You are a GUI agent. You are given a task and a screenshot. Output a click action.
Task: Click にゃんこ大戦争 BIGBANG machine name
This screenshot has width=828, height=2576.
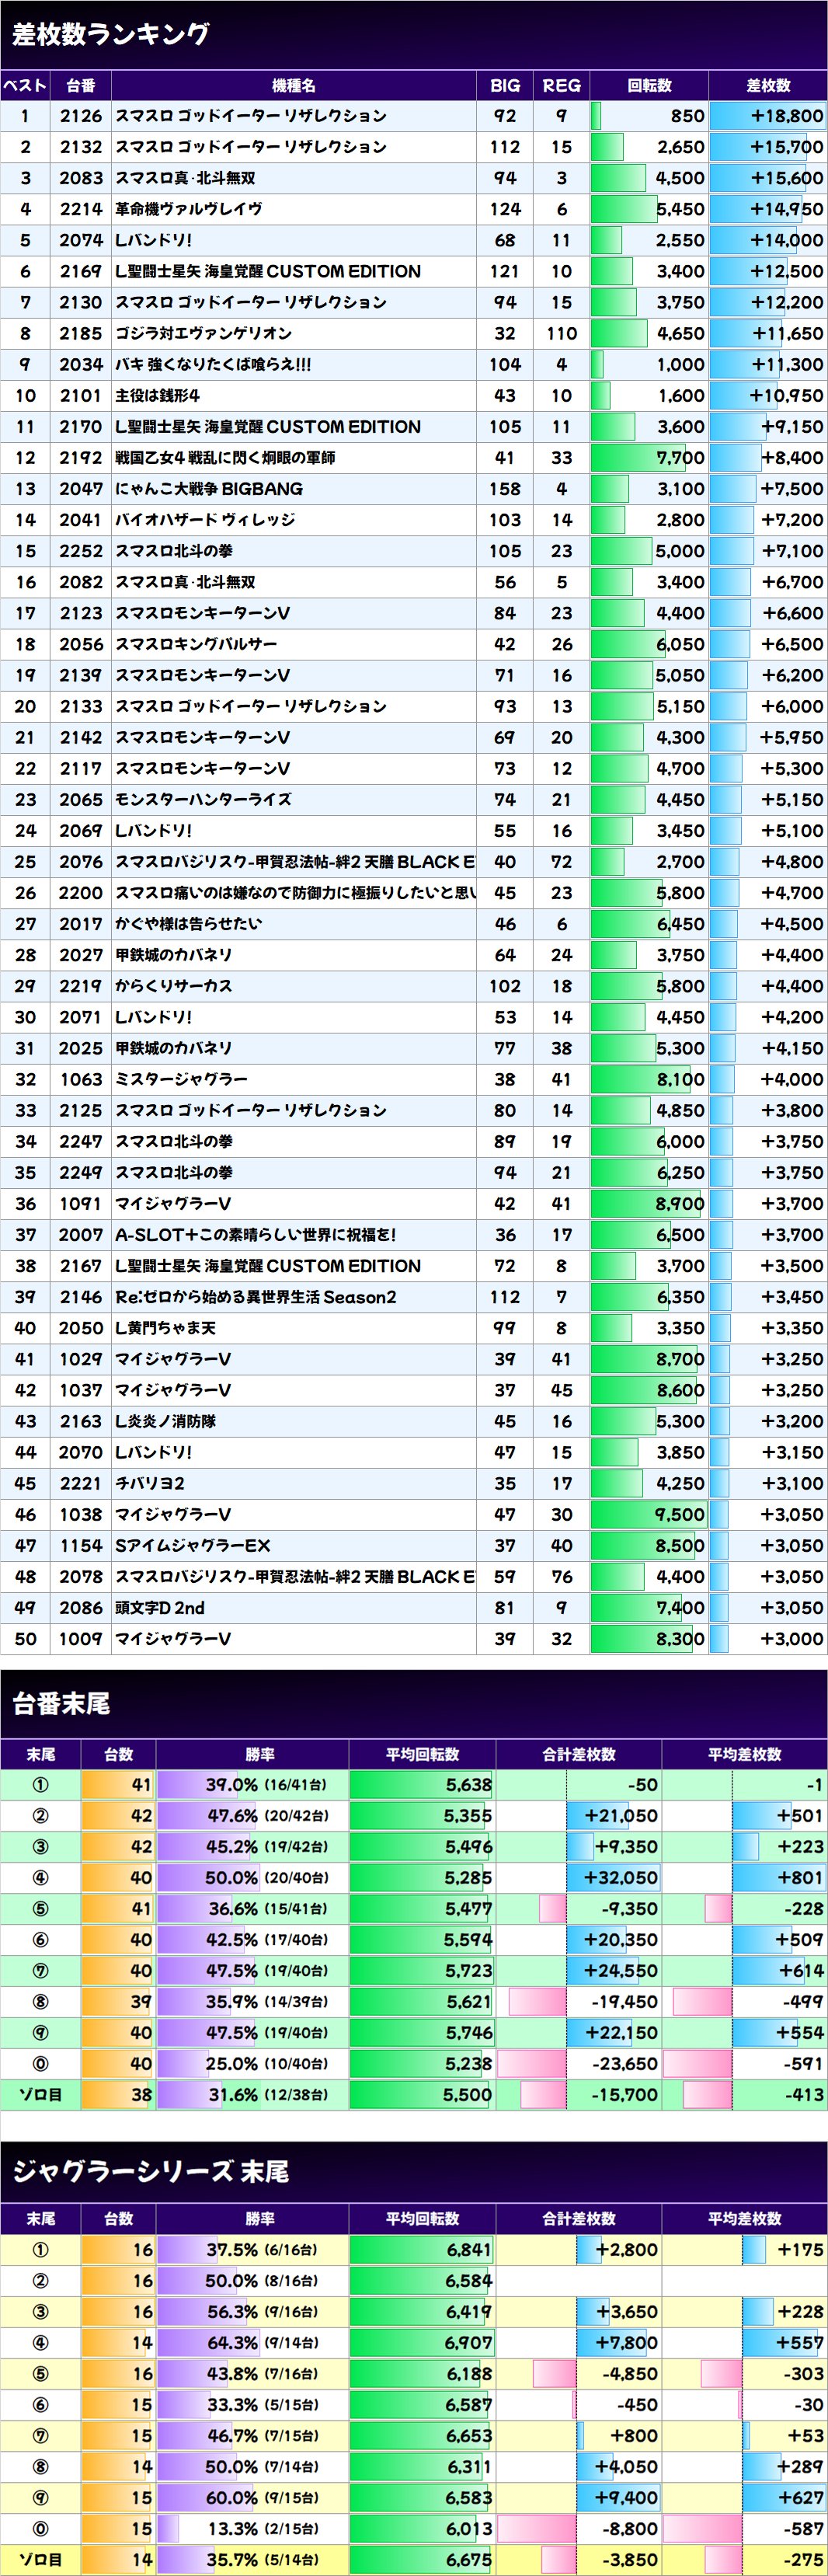click(209, 489)
